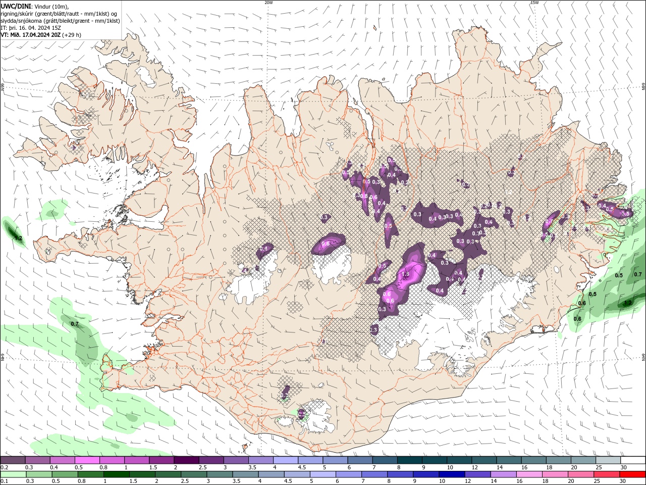Click the bright red 30 rain legend swatch

[x=633, y=474]
